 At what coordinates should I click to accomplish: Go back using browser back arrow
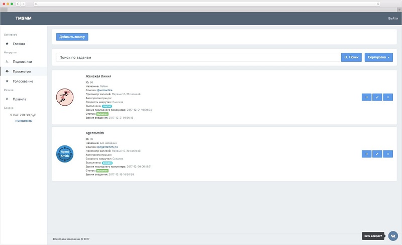(19, 4)
